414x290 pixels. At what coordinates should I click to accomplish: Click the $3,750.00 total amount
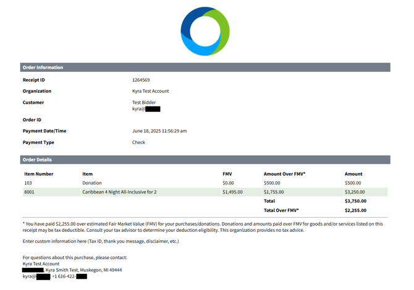[355, 201]
